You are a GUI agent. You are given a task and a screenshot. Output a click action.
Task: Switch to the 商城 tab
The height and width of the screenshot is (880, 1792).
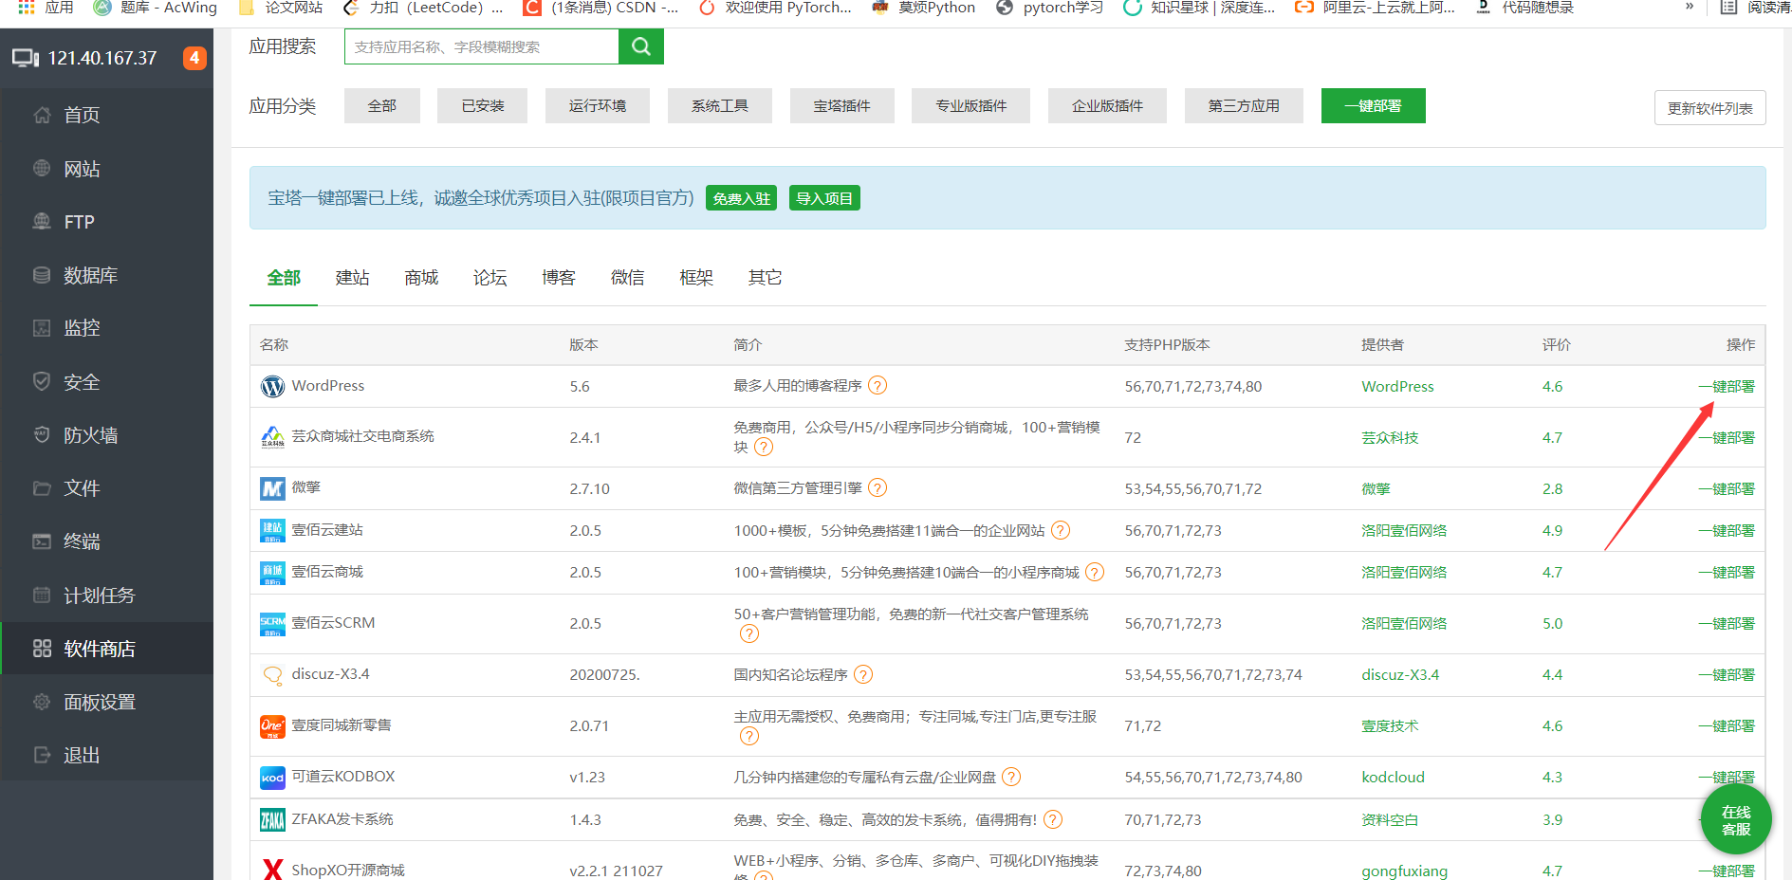pyautogui.click(x=421, y=278)
